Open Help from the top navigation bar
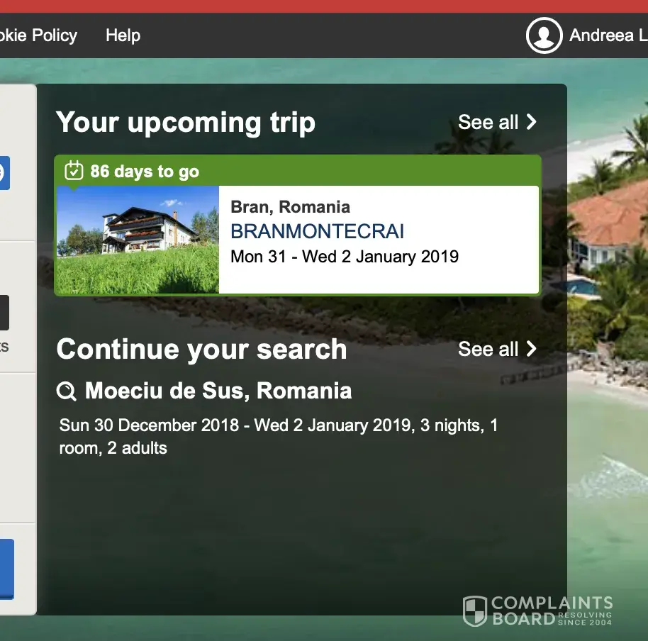 123,35
